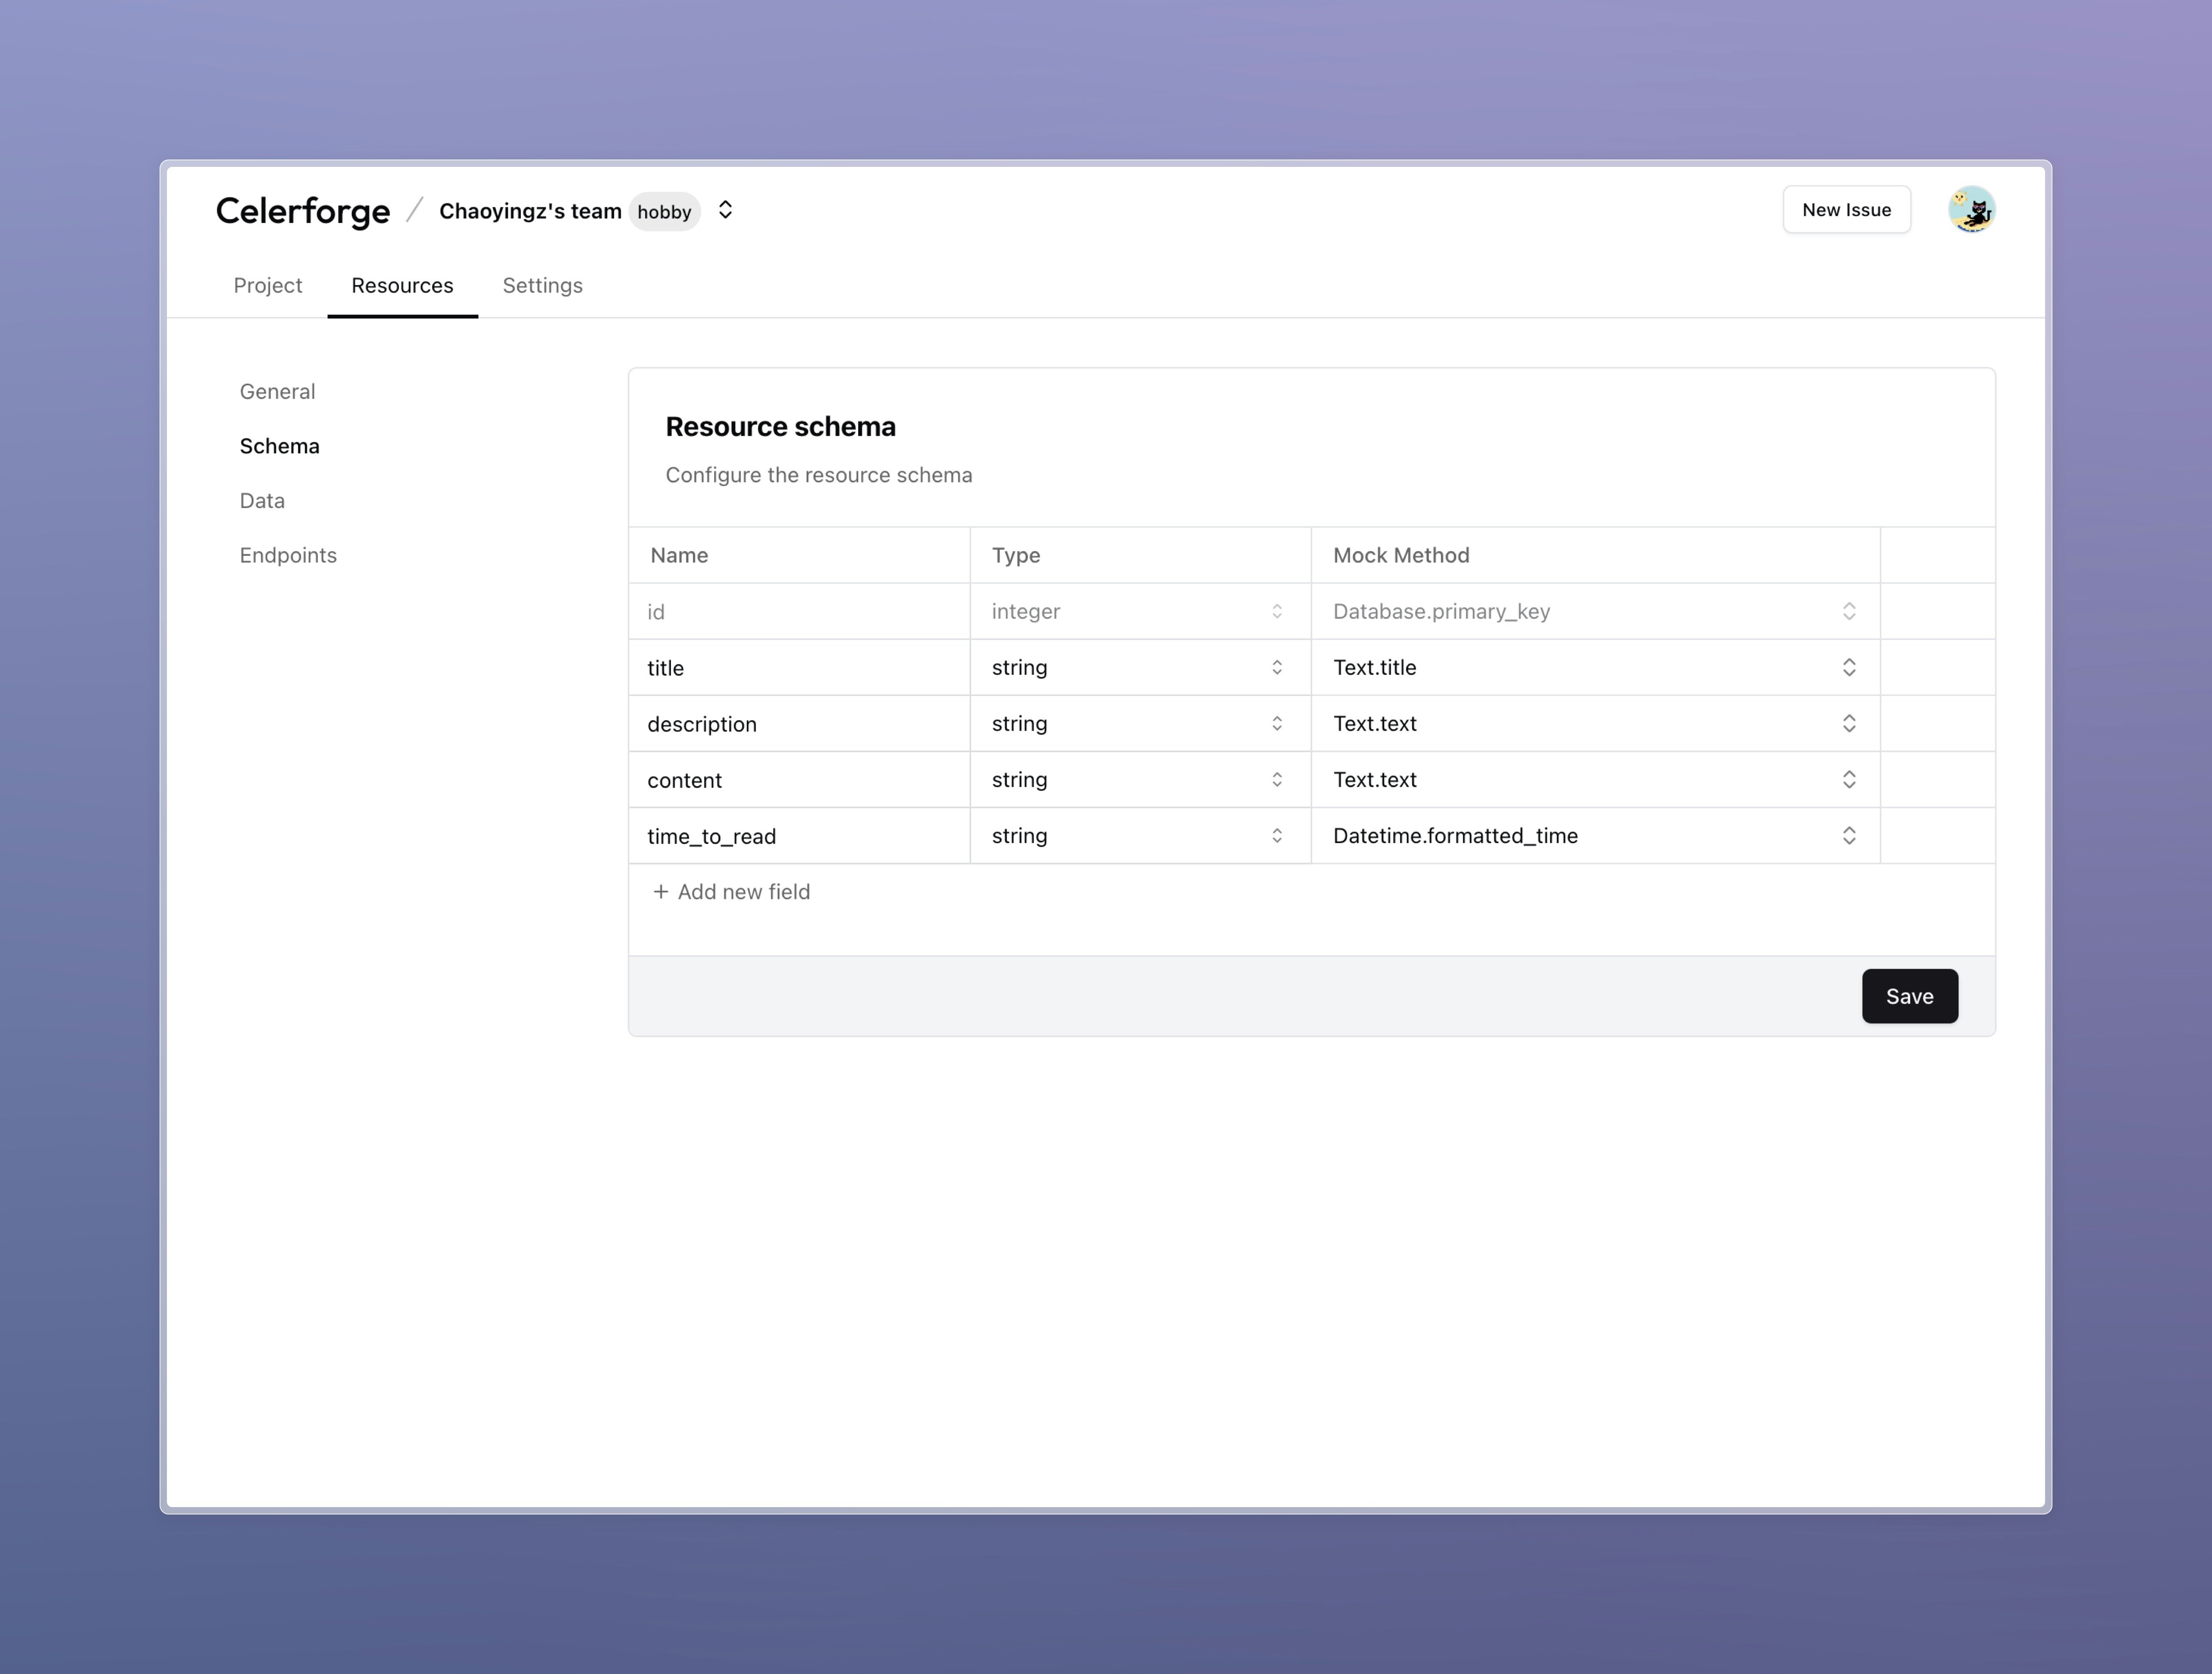The image size is (2212, 1674).
Task: Click the user avatar icon
Action: click(1971, 210)
